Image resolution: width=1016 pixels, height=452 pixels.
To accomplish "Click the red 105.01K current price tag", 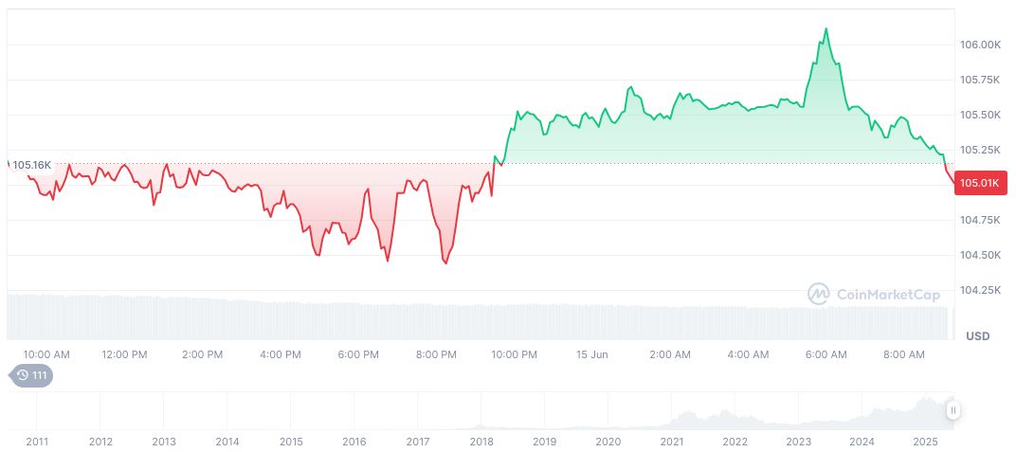I will (x=980, y=184).
